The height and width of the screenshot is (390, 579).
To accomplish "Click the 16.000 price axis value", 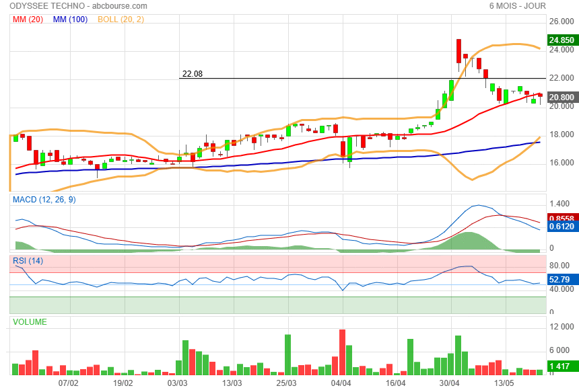I will [561, 163].
